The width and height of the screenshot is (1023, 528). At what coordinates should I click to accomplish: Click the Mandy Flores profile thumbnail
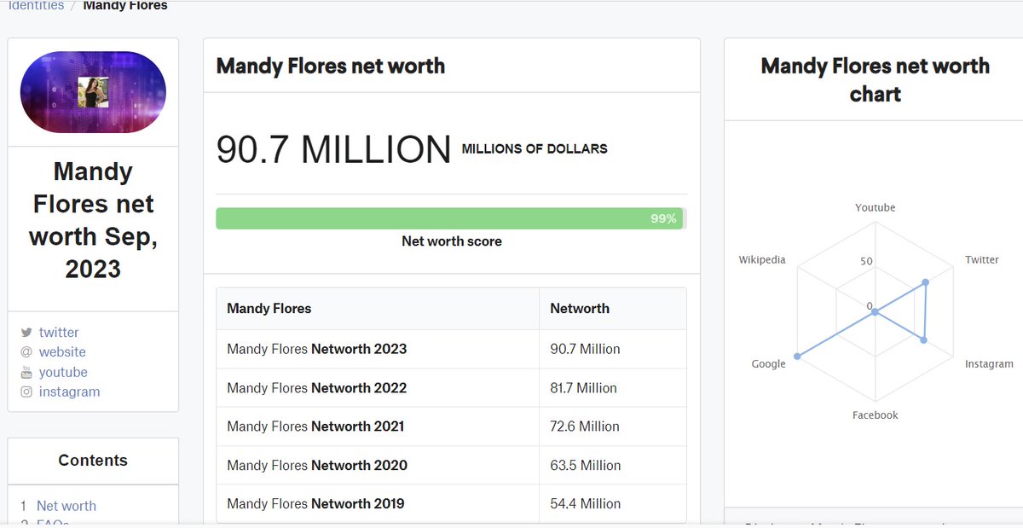pos(93,92)
